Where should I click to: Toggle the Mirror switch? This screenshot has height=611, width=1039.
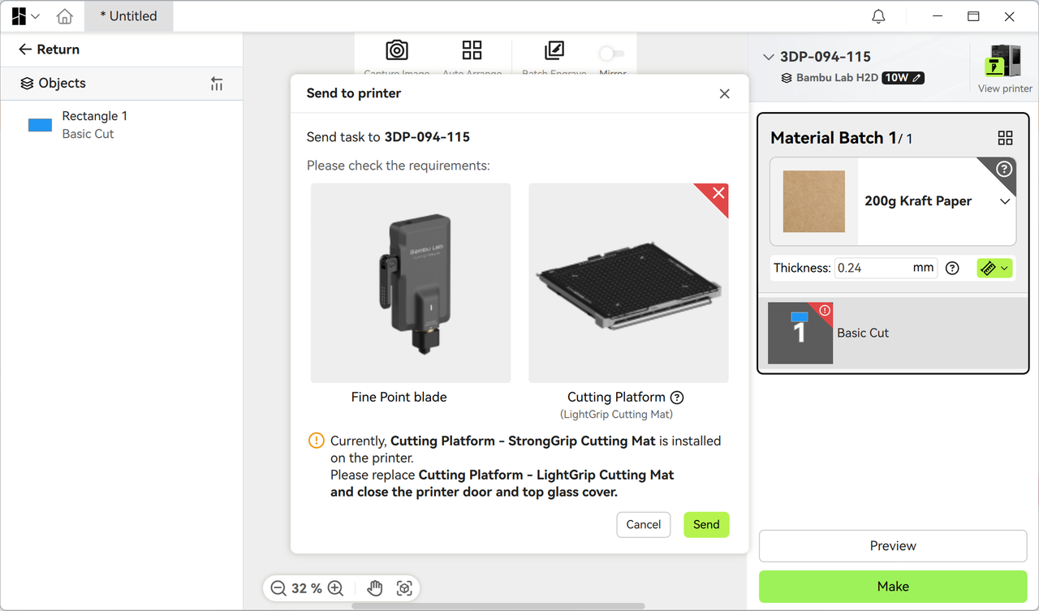coord(612,54)
